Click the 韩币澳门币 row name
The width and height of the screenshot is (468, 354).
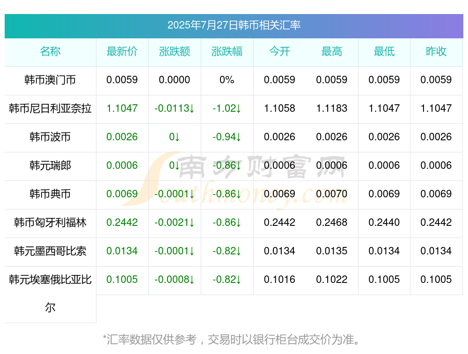click(50, 80)
